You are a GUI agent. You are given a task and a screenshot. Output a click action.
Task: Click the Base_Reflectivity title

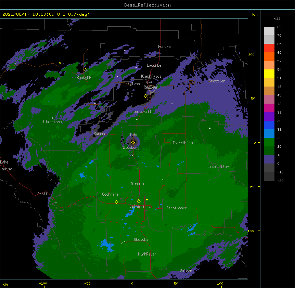(147, 5)
